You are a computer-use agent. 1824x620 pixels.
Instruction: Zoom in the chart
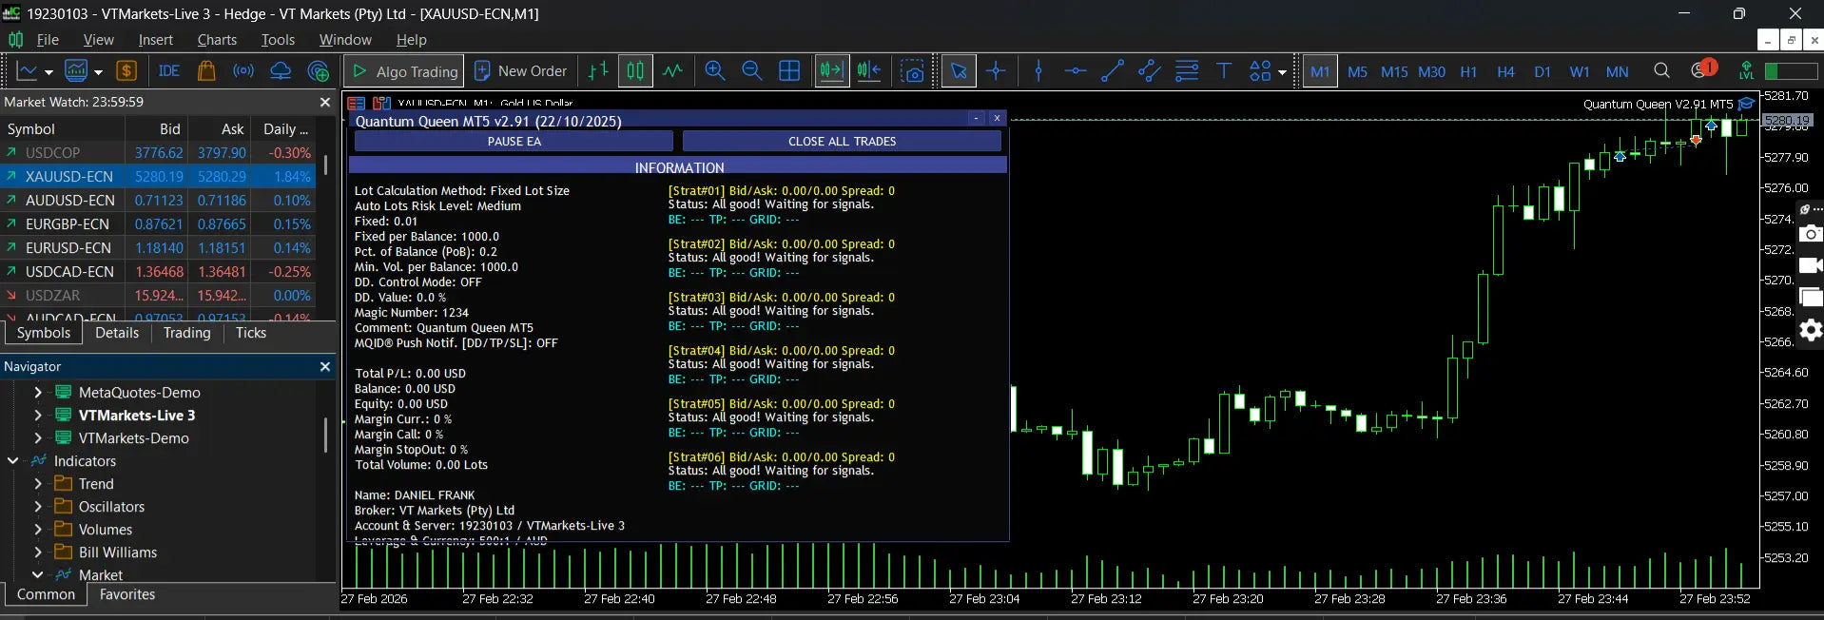715,71
